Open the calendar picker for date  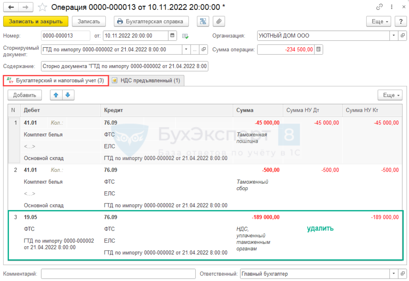tap(173, 35)
